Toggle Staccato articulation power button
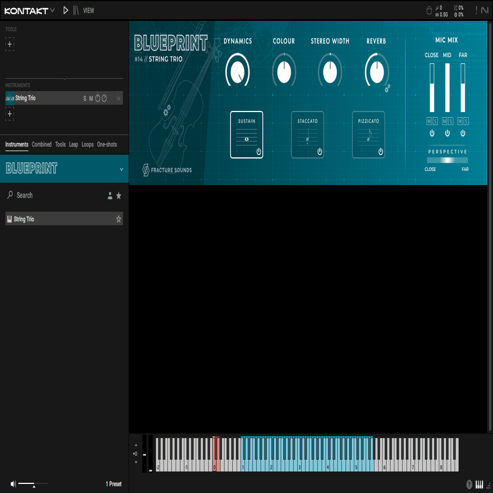The width and height of the screenshot is (493, 493). [x=319, y=152]
